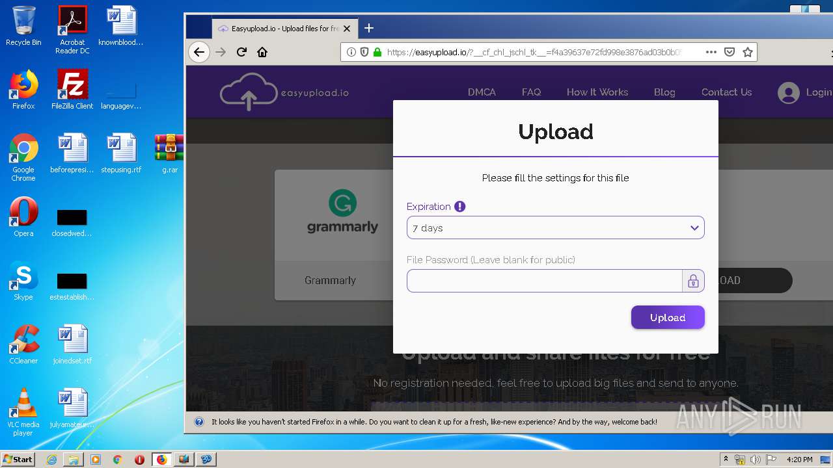
Task: Click the Firefox notification info icon
Action: [199, 422]
